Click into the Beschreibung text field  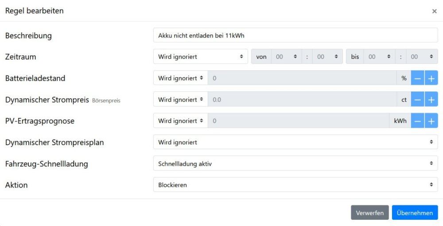(295, 35)
